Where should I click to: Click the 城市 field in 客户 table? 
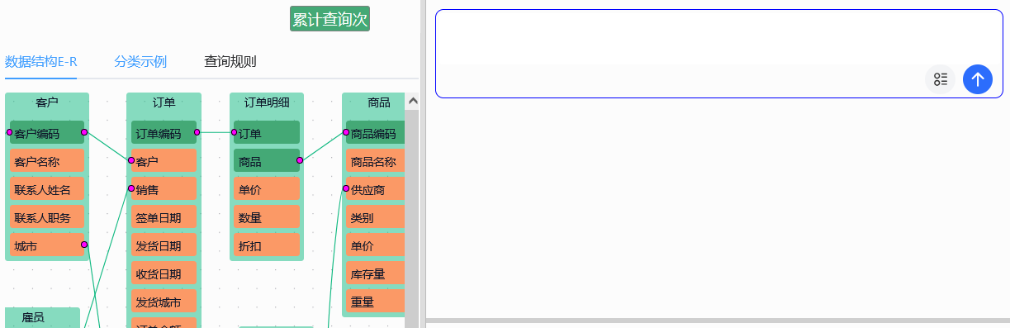(47, 245)
